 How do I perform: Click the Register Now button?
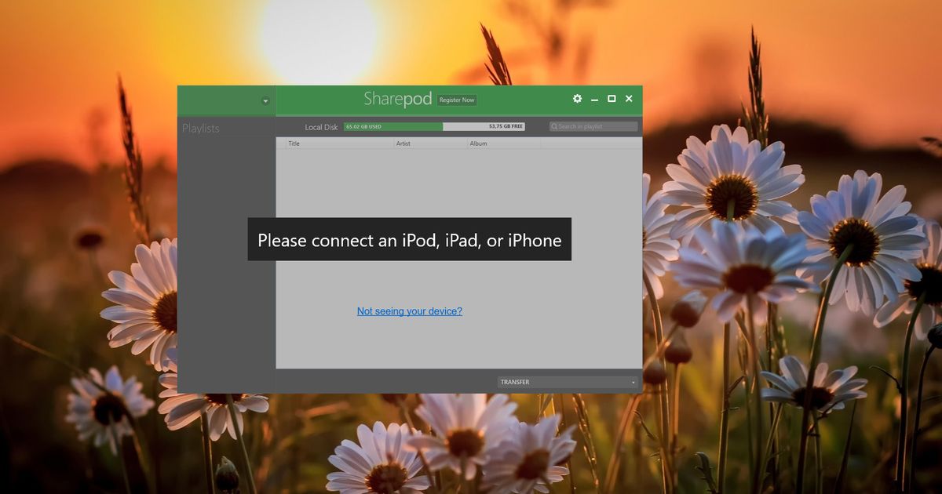click(458, 100)
